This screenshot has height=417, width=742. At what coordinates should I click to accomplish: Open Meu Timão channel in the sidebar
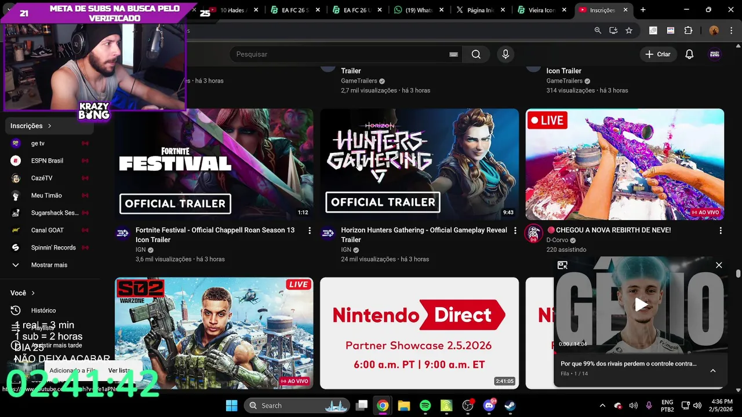coord(50,195)
